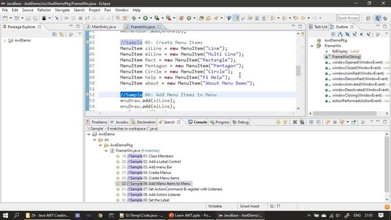This screenshot has height=220, width=391.
Task: Click Run Current Search Again icon
Action: tap(327, 122)
